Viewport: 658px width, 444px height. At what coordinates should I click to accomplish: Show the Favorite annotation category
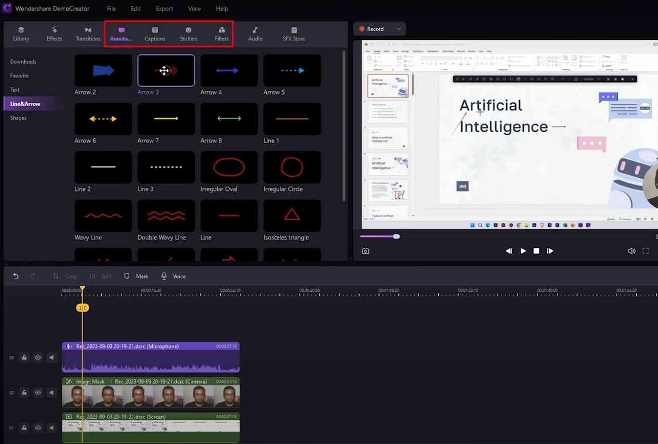(x=19, y=76)
